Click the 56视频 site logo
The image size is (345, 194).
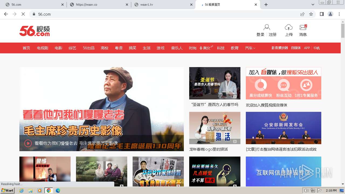point(34,31)
